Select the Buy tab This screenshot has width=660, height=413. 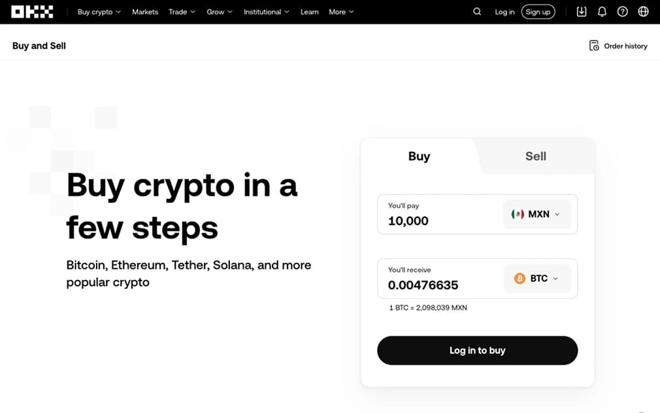[419, 157]
